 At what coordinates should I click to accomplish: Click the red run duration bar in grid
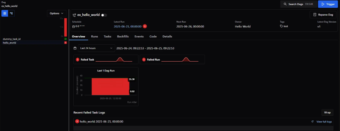point(65,27)
